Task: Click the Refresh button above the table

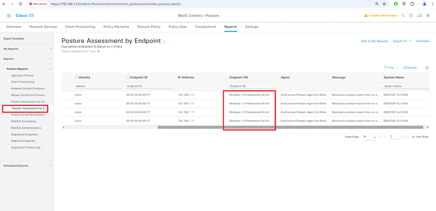Action: point(410,68)
